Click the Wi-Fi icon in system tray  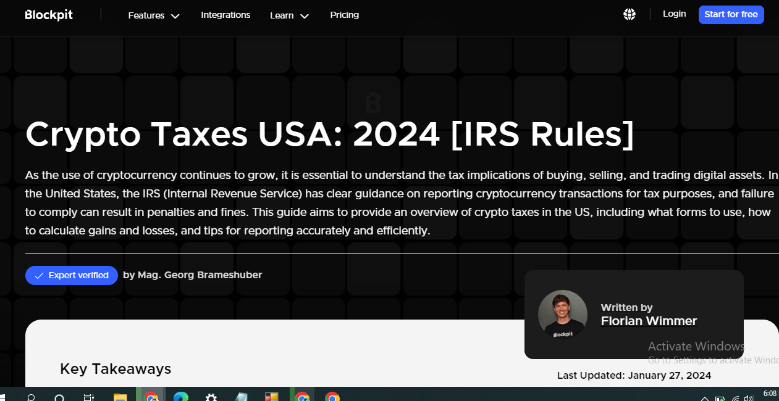point(735,397)
